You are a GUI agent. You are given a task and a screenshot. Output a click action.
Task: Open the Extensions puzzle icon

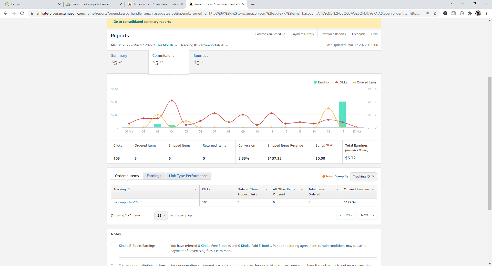pyautogui.click(x=470, y=13)
